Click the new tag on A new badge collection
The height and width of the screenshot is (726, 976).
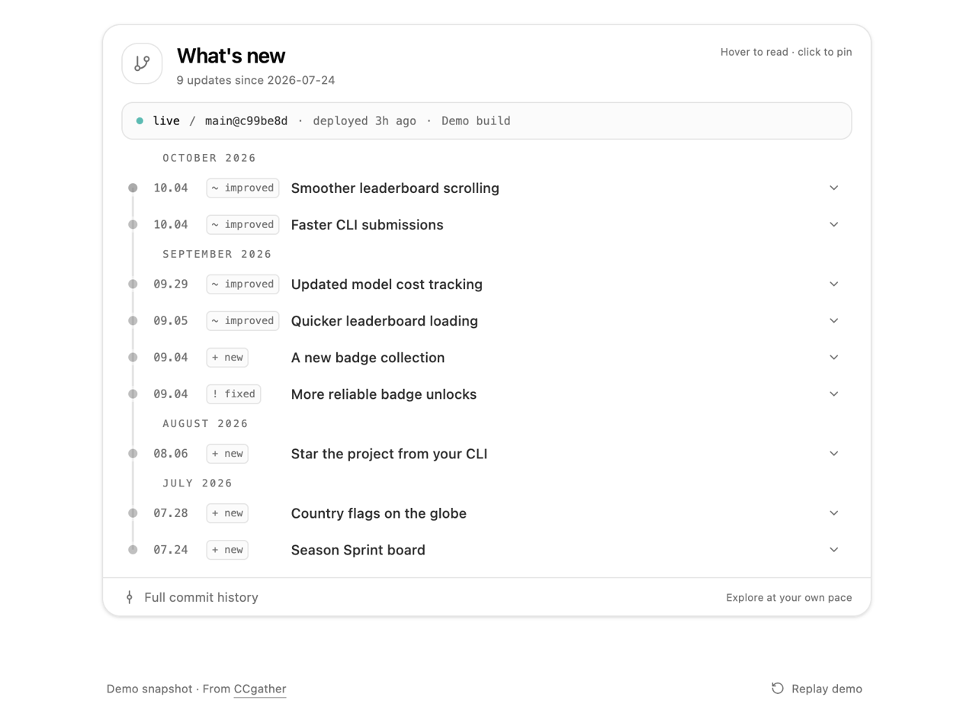tap(227, 357)
